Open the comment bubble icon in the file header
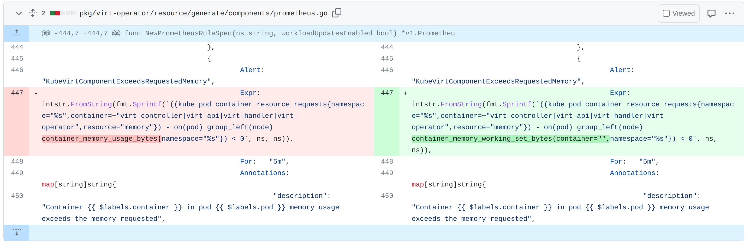This screenshot has height=246, width=750. [x=712, y=13]
